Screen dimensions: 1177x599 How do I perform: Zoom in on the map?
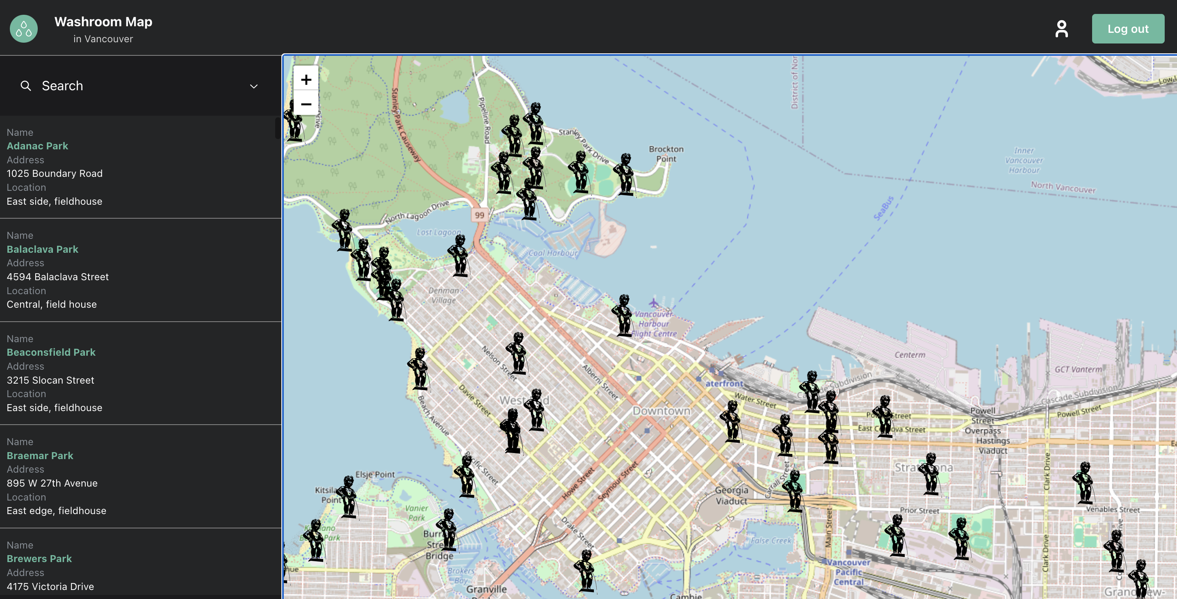(306, 80)
